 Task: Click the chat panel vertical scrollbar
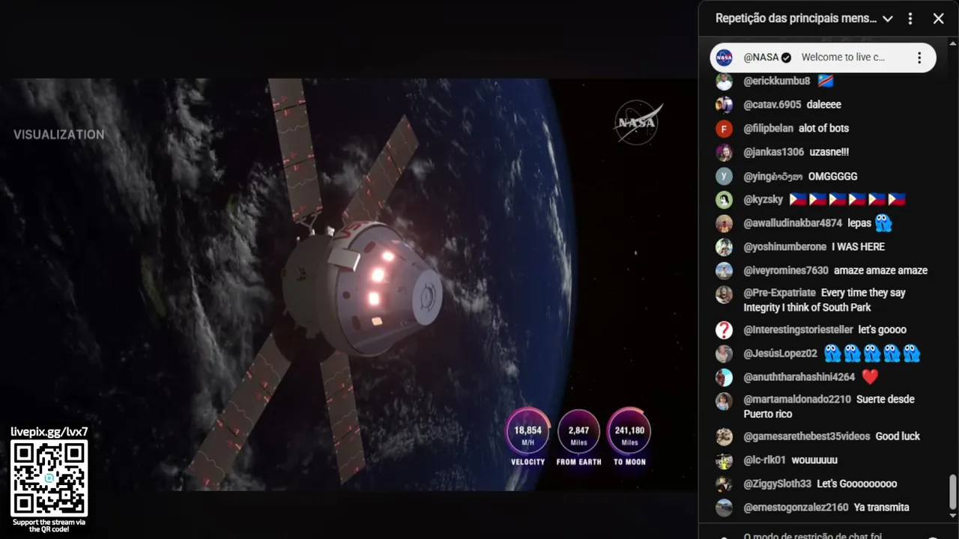[x=953, y=491]
